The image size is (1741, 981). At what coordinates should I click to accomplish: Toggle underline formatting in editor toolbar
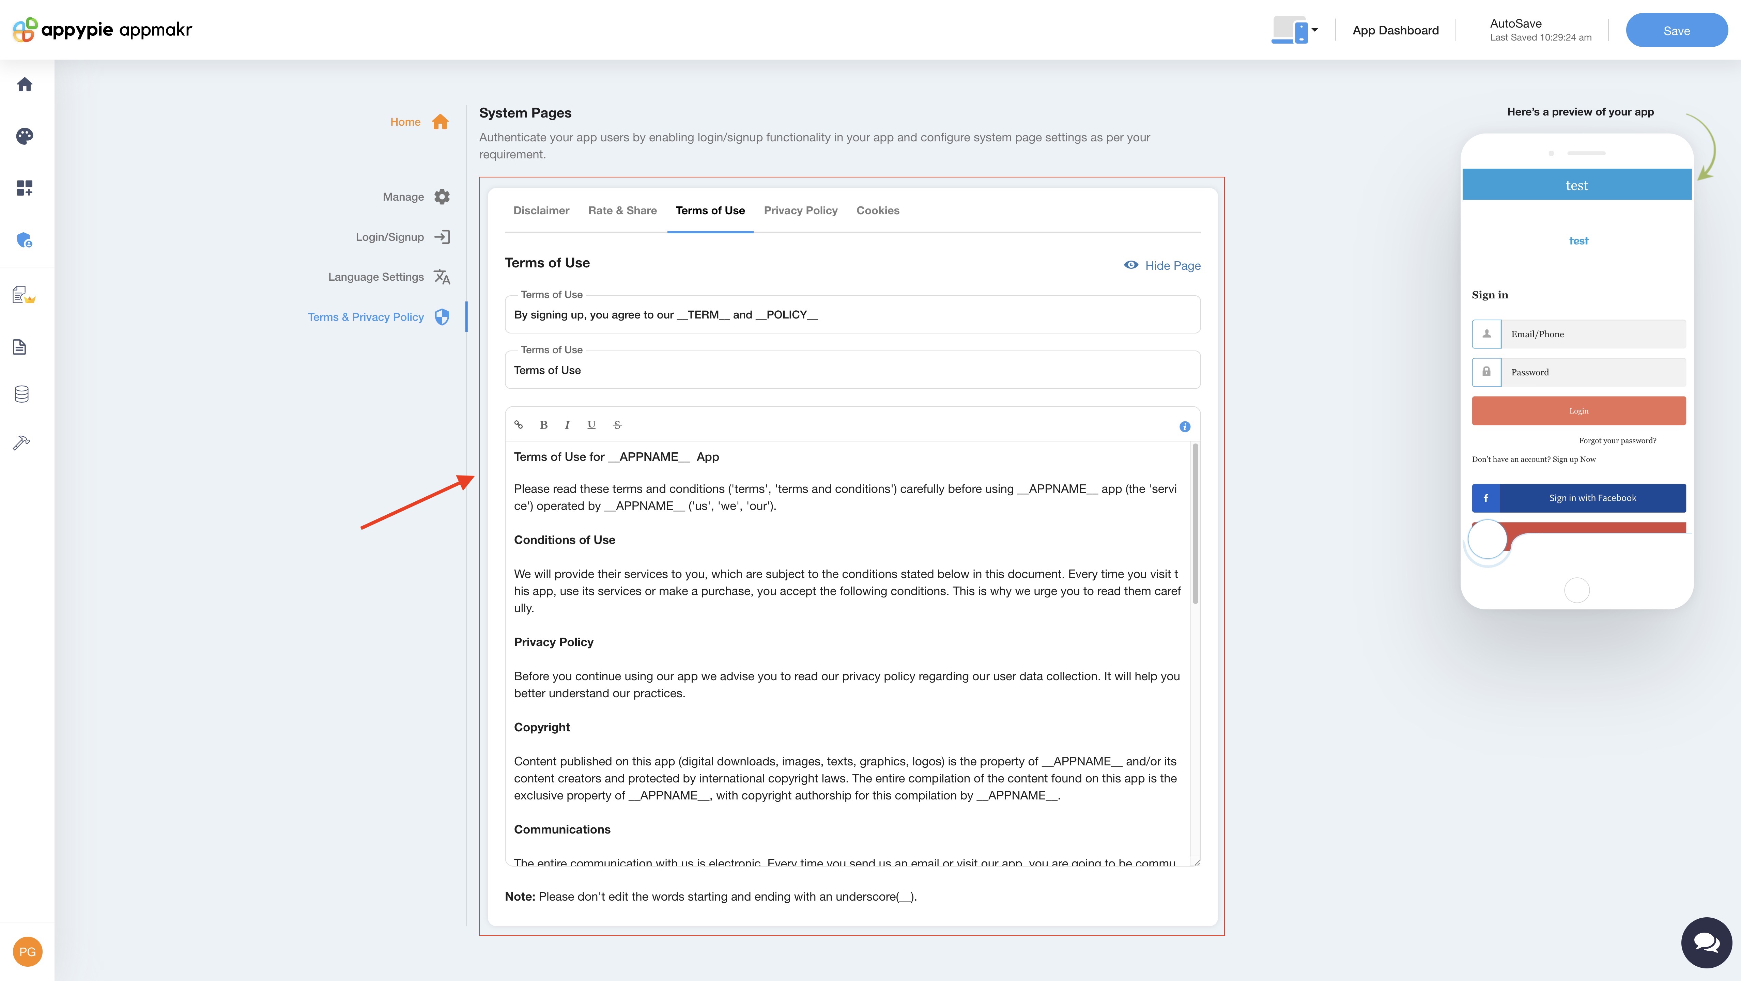tap(591, 425)
